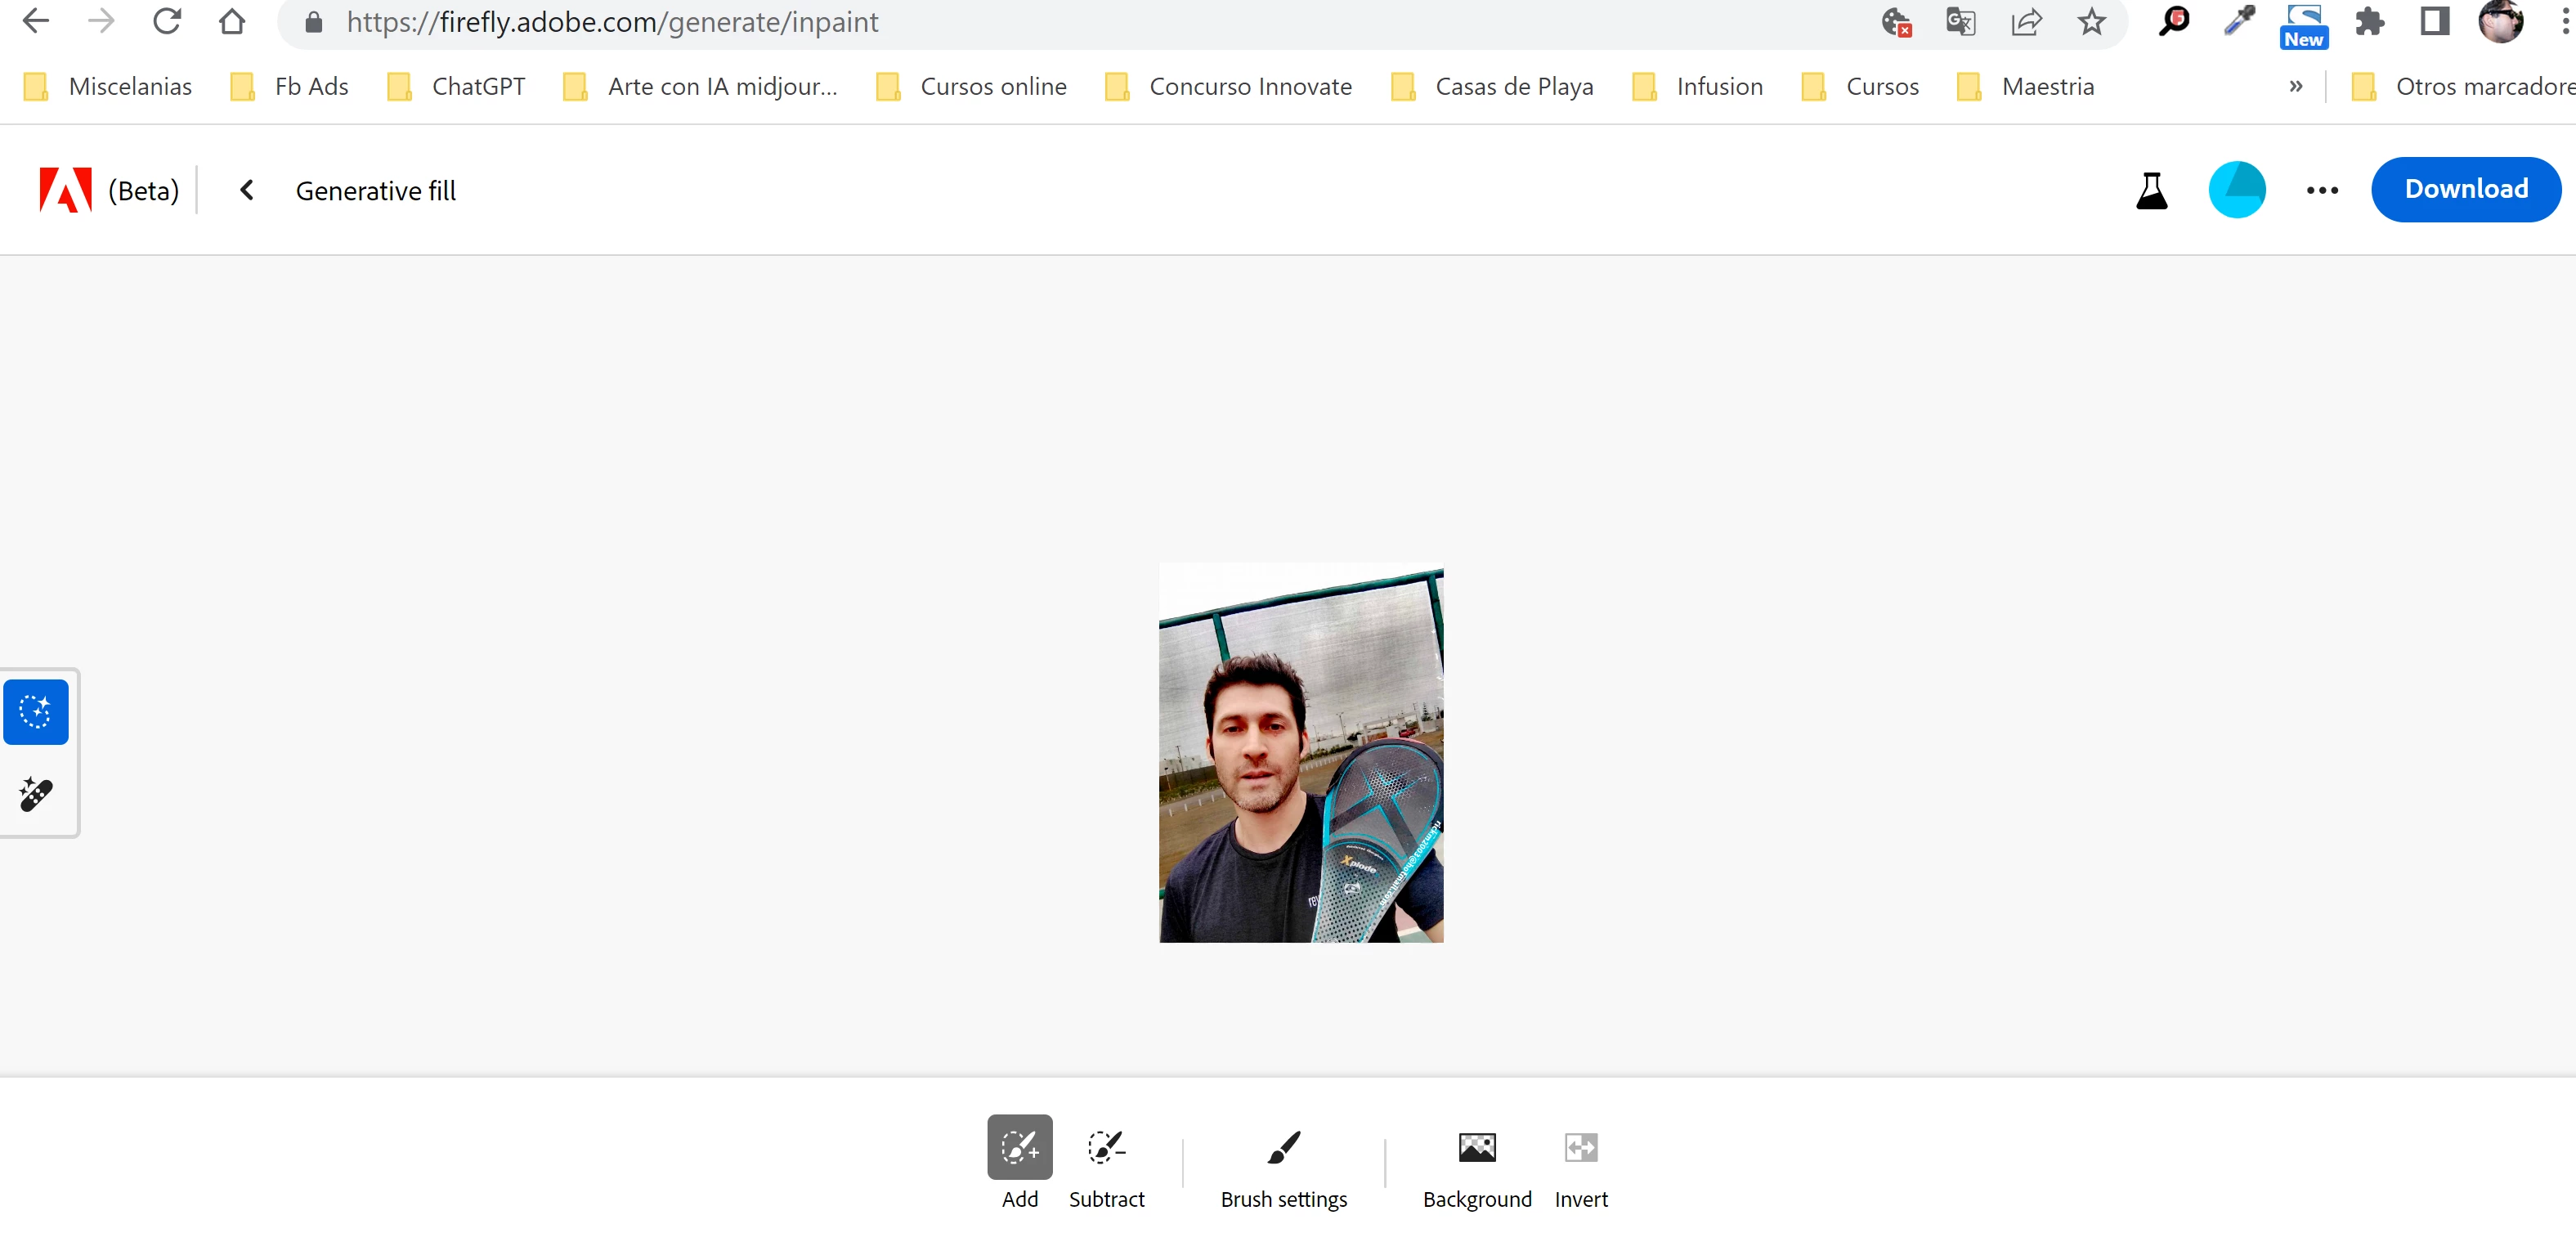Viewport: 2576px width, 1242px height.
Task: Expand the hidden bookmarks overflow chevron
Action: [x=2295, y=87]
